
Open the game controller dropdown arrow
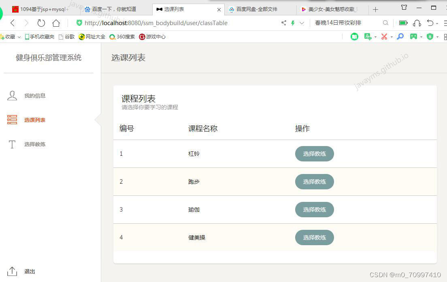[421, 37]
